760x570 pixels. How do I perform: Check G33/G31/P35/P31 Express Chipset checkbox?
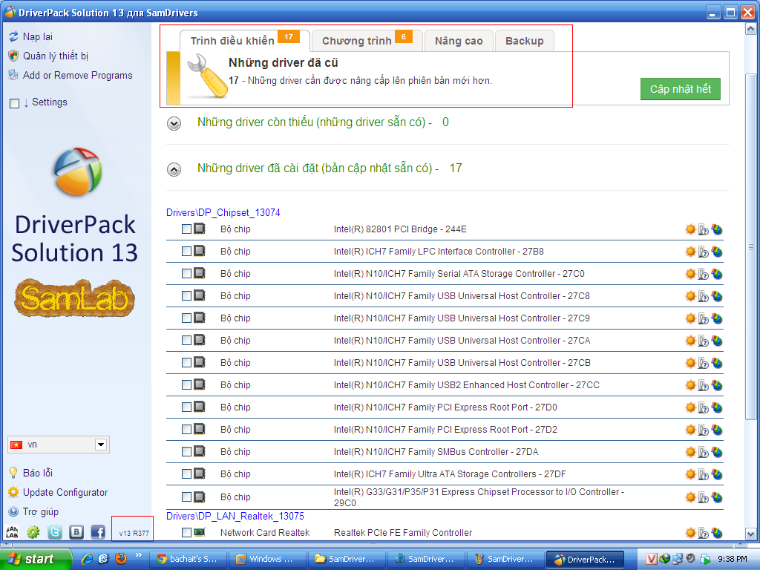pos(186,497)
